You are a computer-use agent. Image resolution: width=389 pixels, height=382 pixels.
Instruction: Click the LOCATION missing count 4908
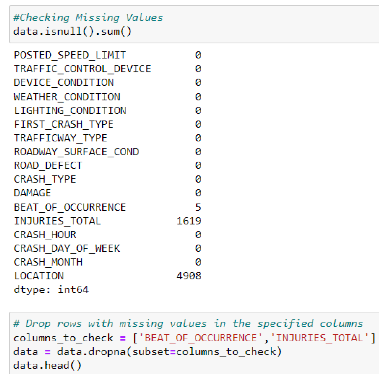click(x=189, y=276)
